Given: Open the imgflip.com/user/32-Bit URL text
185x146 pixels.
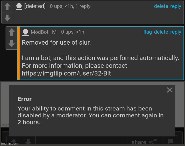Looking at the screenshot, I should pyautogui.click(x=66, y=73).
